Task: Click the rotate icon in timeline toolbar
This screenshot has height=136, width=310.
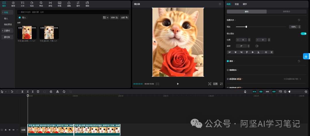Action: pos(64,92)
